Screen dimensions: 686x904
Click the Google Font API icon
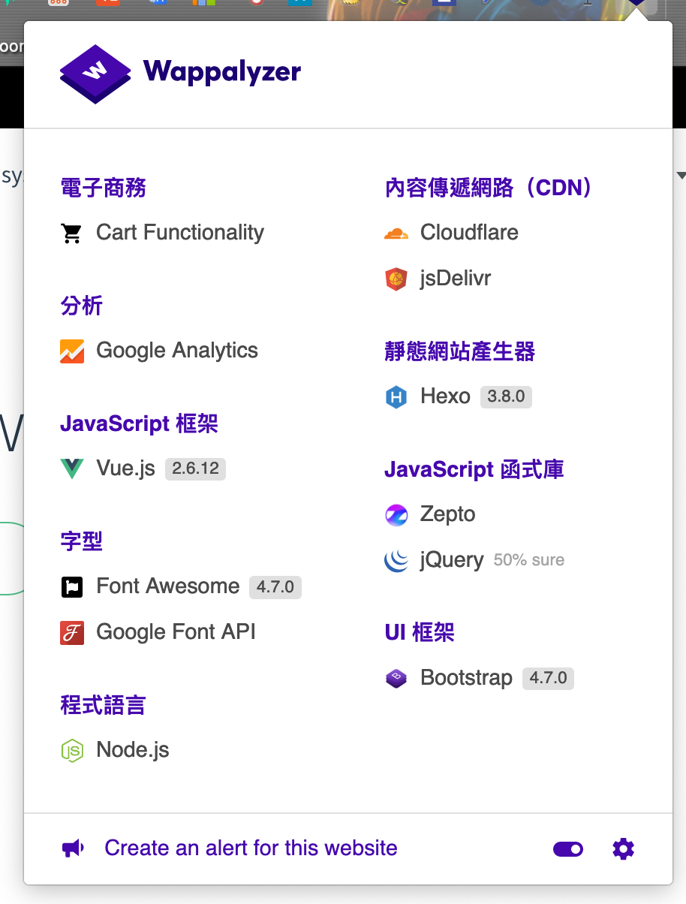[x=72, y=632]
